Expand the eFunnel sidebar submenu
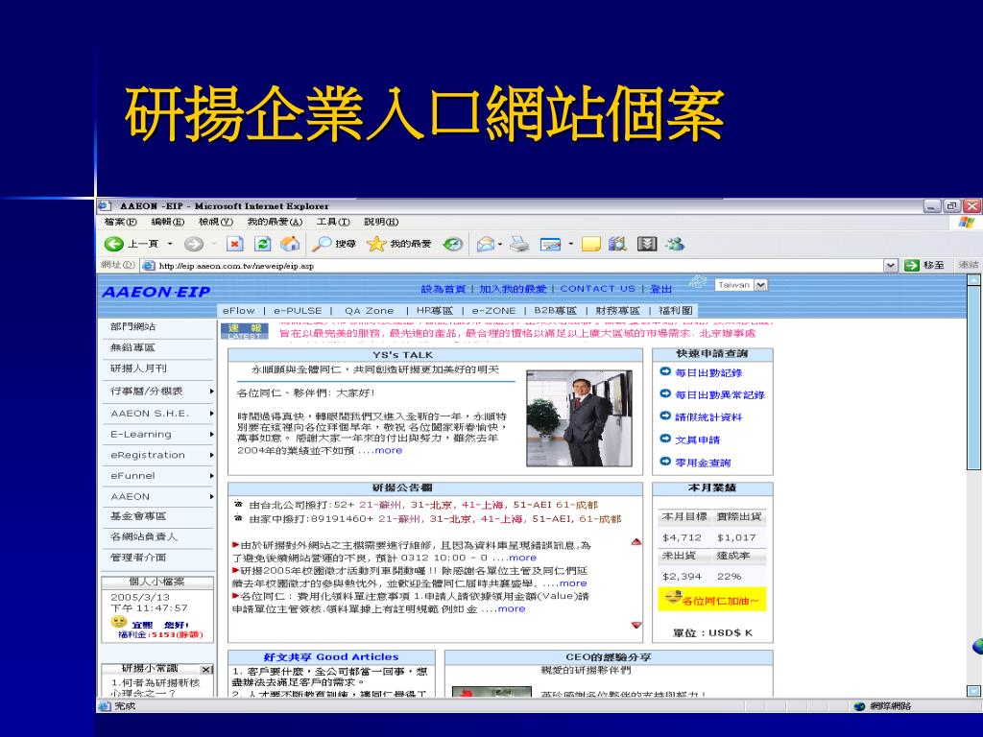 pos(212,476)
